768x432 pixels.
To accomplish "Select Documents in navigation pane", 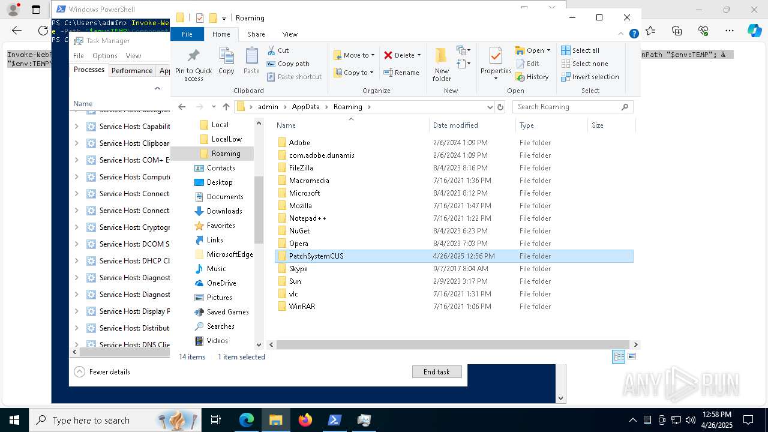I will pos(225,197).
